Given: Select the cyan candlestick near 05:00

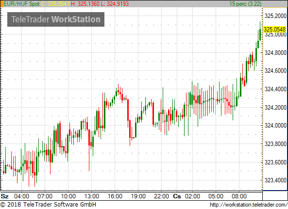Looking at the screenshot, I should [x=216, y=107].
